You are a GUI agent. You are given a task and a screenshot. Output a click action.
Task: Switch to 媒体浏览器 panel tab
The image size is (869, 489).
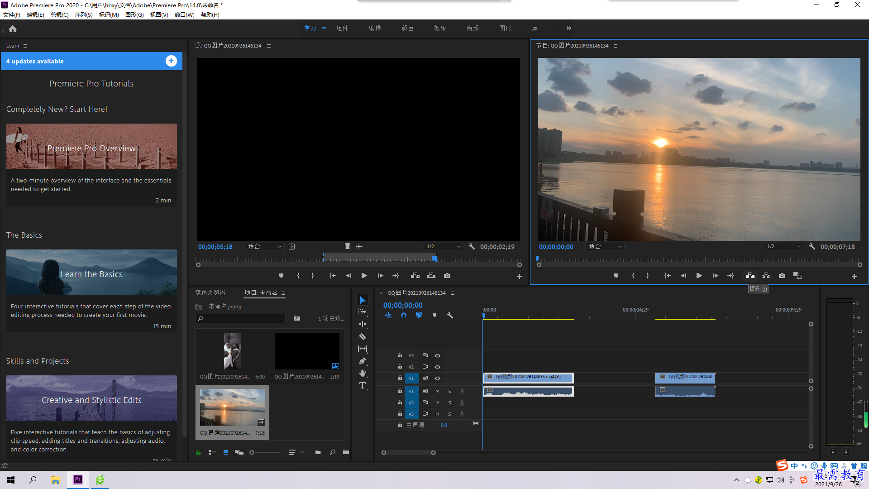210,293
